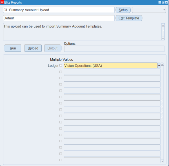Open the dropdown next to Setup
This screenshot has width=169, height=166.
coord(149,10)
